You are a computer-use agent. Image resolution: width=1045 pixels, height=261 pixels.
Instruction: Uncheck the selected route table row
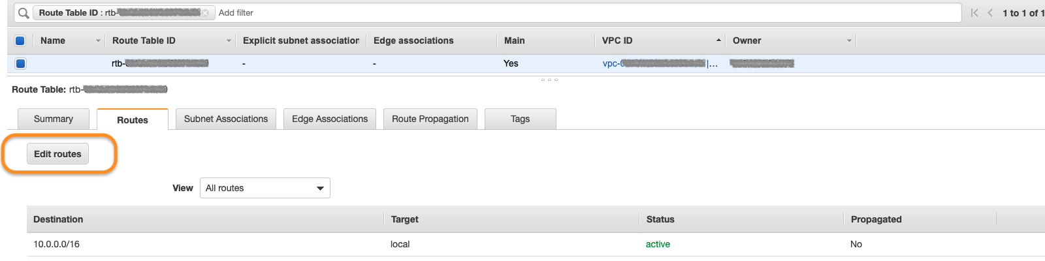click(20, 63)
